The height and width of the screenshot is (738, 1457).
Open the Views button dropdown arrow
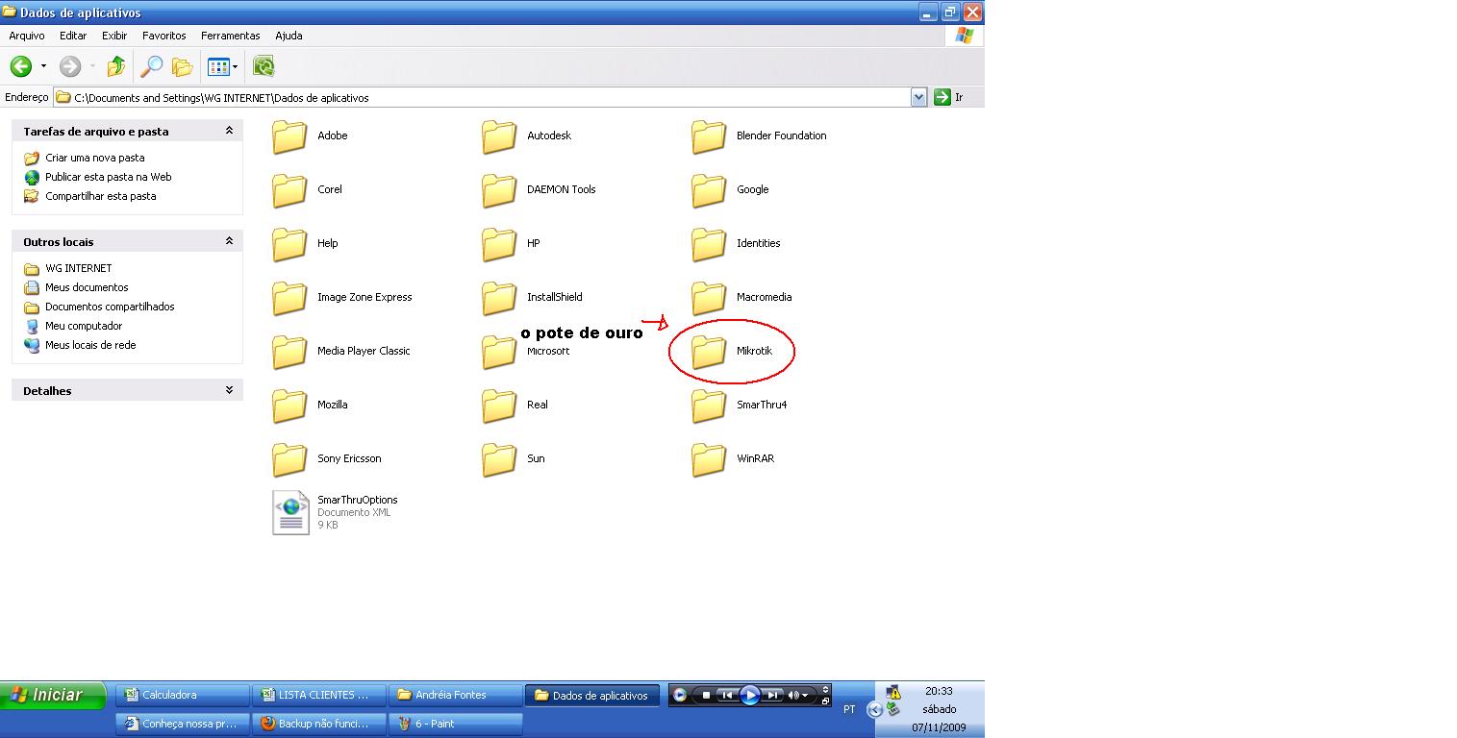pos(235,66)
